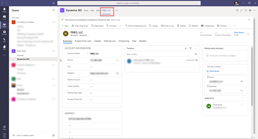
Task: Click the filter icon beside Teams heading
Action: (54, 10)
